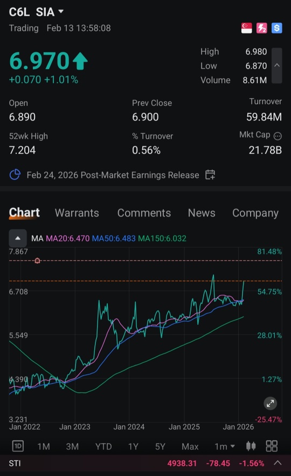This screenshot has height=476, width=291.
Task: Select the 1D chart range
Action: [x=18, y=446]
